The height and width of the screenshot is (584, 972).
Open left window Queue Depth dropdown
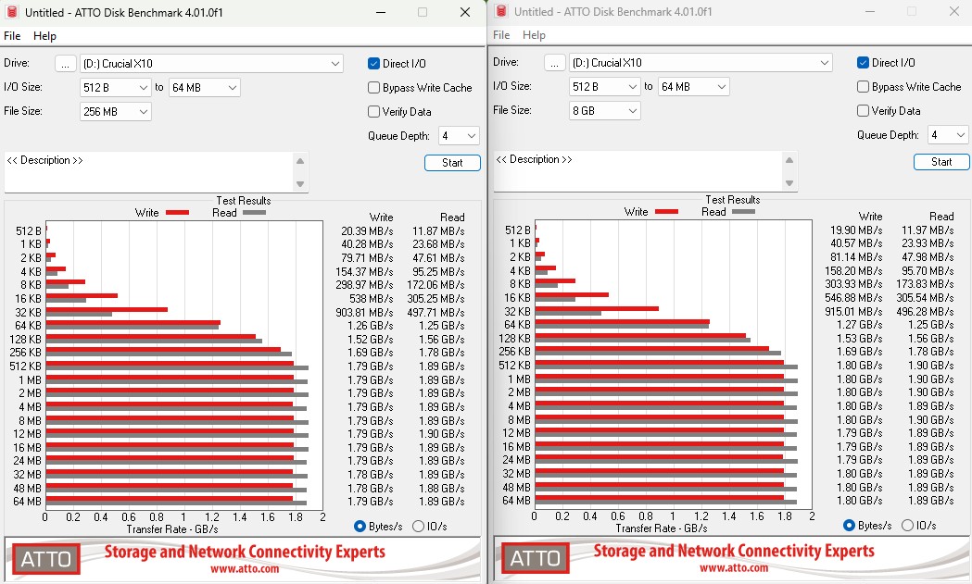click(459, 136)
